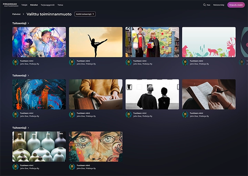Open the blue and orange abstract painting thumbnail
This screenshot has height=176, width=248.
pyautogui.click(x=39, y=94)
